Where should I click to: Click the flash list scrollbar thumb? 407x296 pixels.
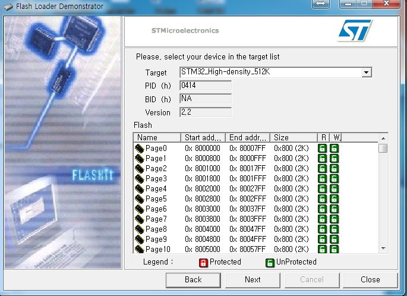383,148
